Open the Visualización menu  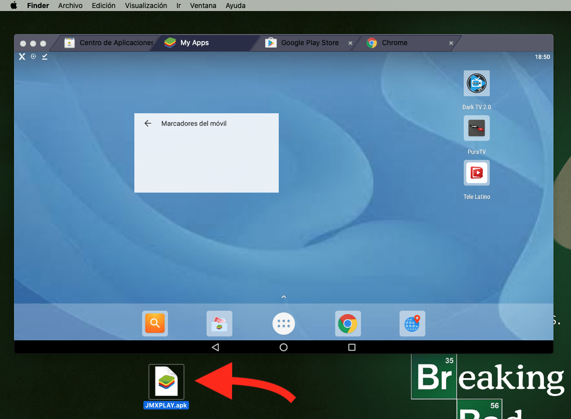pos(146,6)
